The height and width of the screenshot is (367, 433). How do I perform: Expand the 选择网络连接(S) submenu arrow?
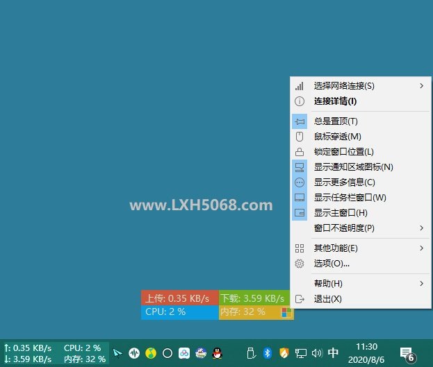click(421, 86)
